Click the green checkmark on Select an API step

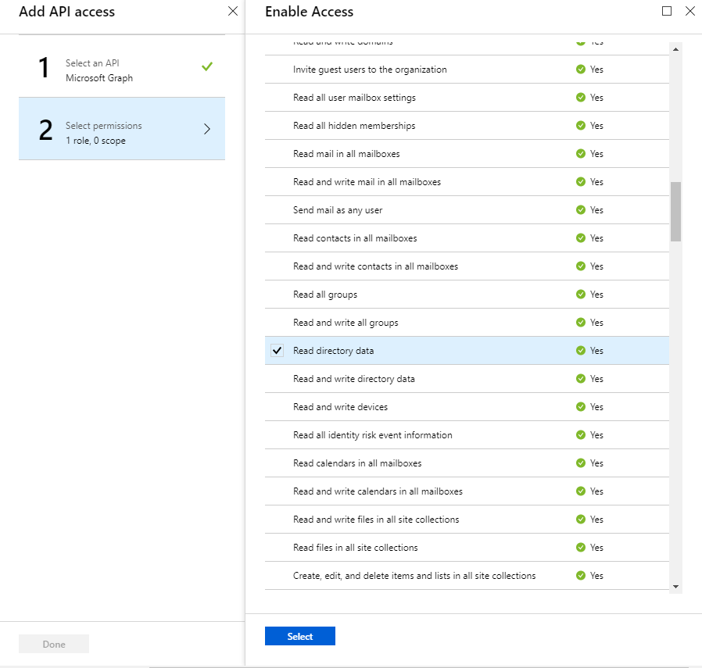click(206, 67)
